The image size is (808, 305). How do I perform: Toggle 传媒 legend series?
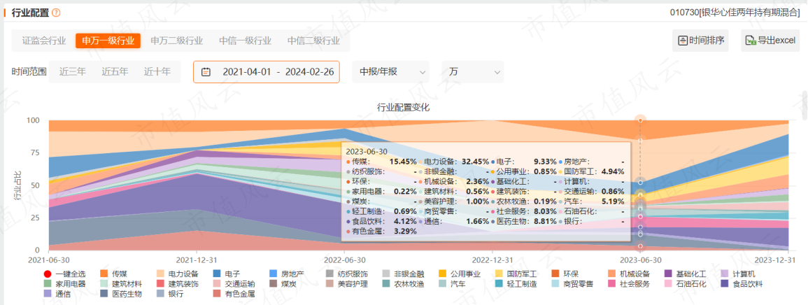(113, 274)
